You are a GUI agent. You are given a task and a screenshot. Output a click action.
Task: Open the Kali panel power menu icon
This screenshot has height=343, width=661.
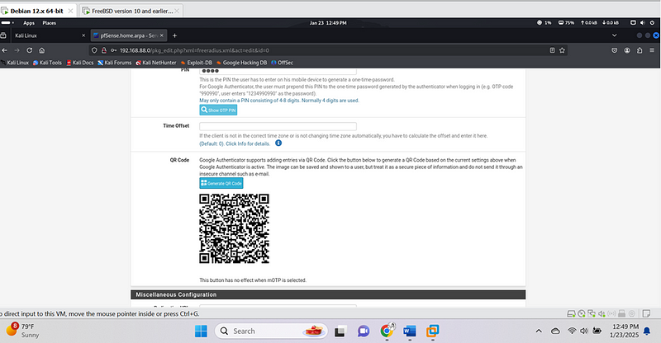pyautogui.click(x=652, y=23)
